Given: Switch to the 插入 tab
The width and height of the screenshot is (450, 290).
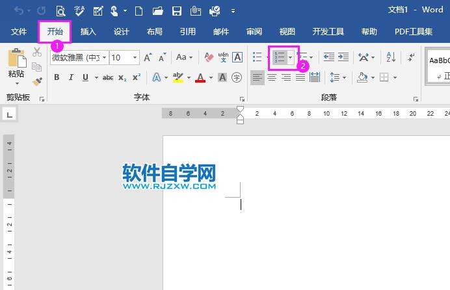Looking at the screenshot, I should [x=88, y=32].
